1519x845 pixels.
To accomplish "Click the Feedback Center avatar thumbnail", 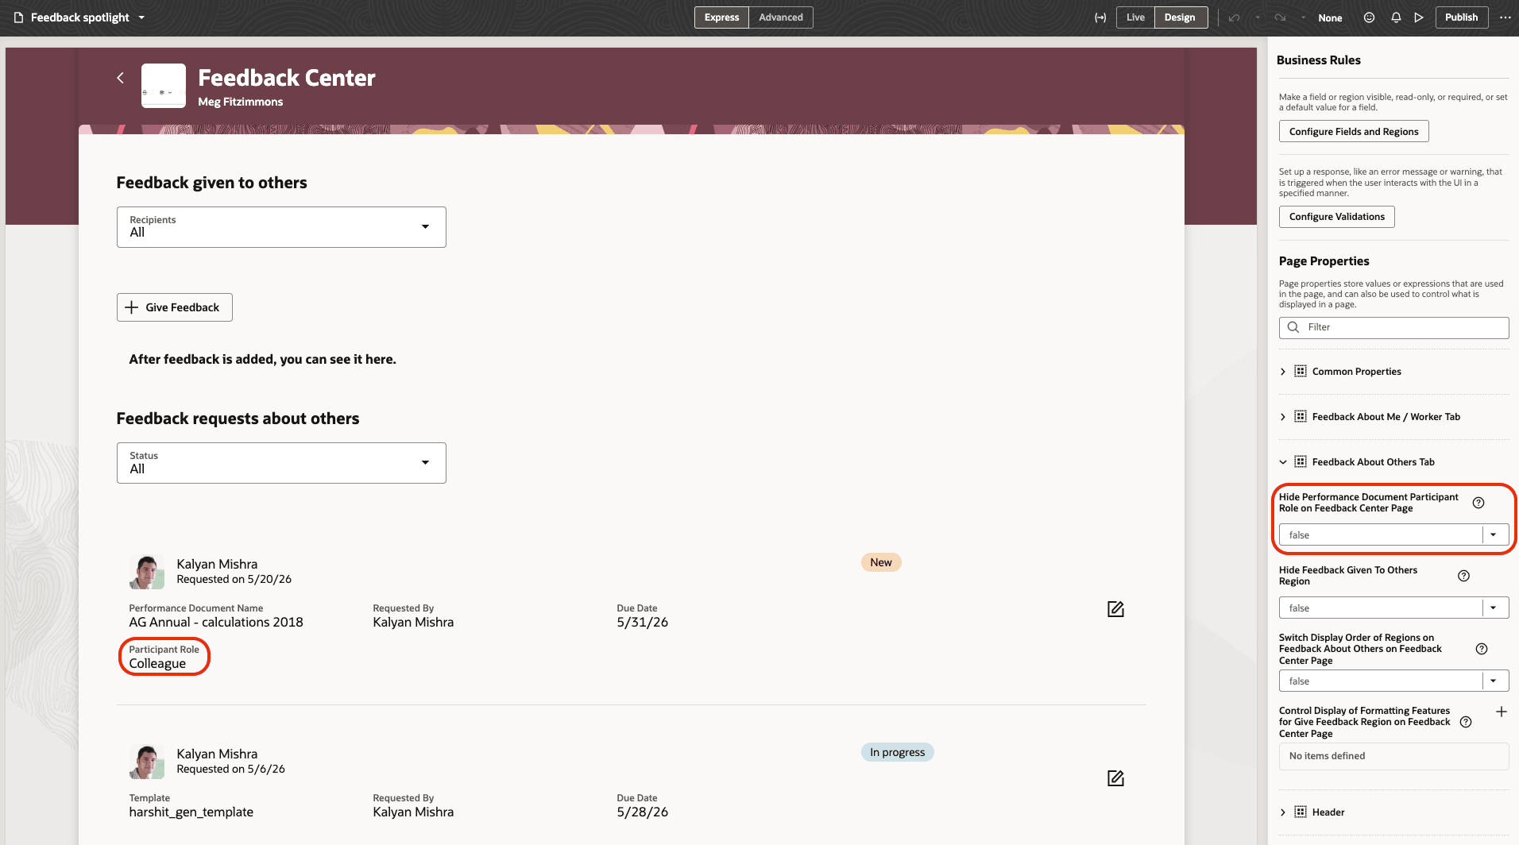I will [x=164, y=86].
